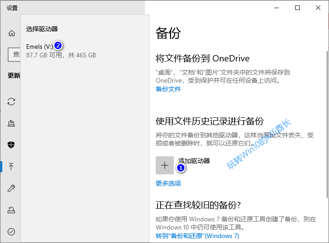329x243 pixels.
Task: Open Delivery Optimization icon in sidebar
Action: [x=11, y=123]
